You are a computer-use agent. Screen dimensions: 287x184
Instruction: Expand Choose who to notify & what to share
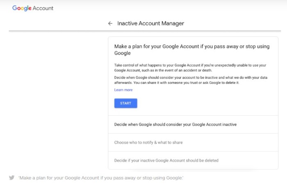[148, 142]
